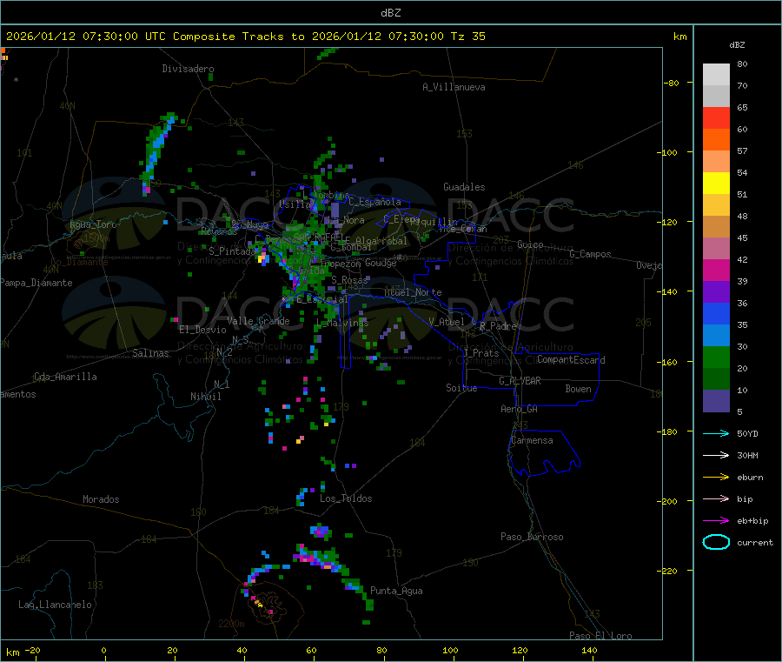Click the 0 km horizontal axis tick

pos(103,650)
